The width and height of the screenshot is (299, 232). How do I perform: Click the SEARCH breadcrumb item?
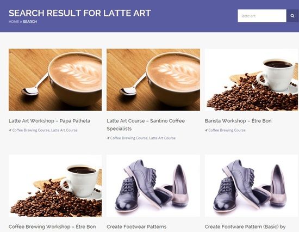[x=30, y=22]
